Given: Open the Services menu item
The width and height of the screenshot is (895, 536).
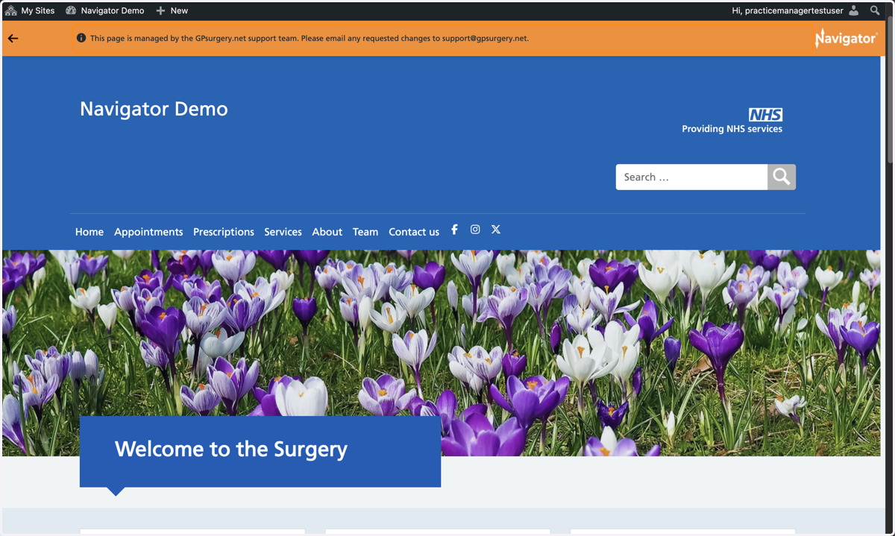Looking at the screenshot, I should pyautogui.click(x=283, y=232).
